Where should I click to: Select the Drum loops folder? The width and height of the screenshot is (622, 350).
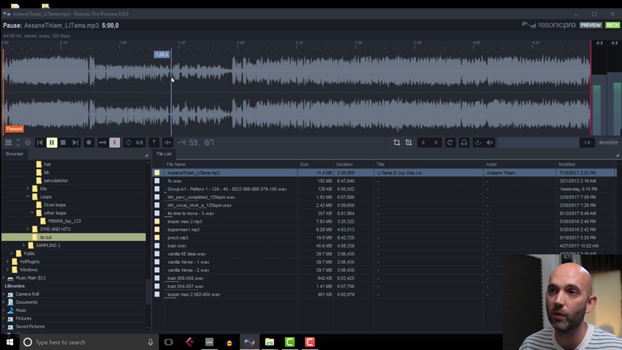(54, 205)
